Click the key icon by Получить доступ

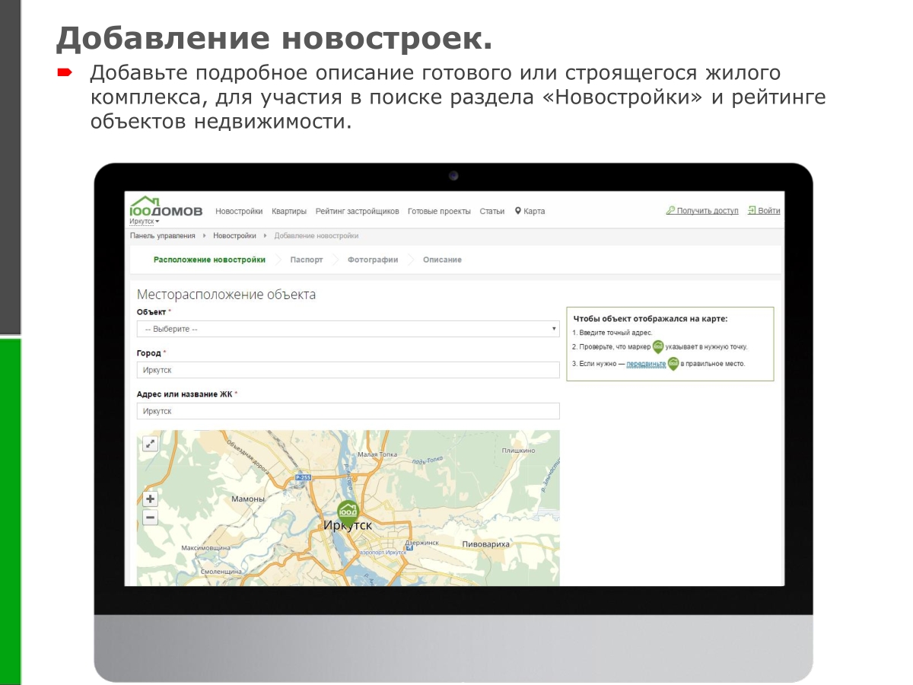pos(670,211)
